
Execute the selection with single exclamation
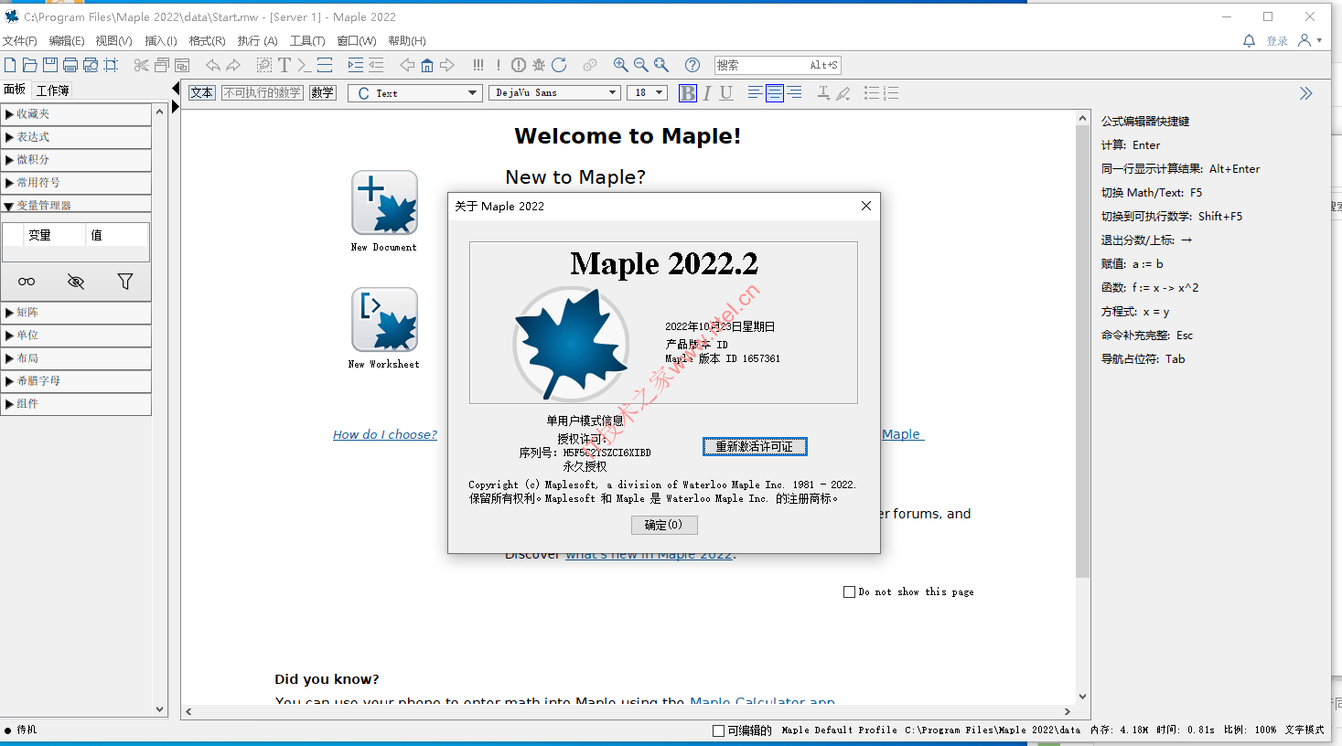499,65
